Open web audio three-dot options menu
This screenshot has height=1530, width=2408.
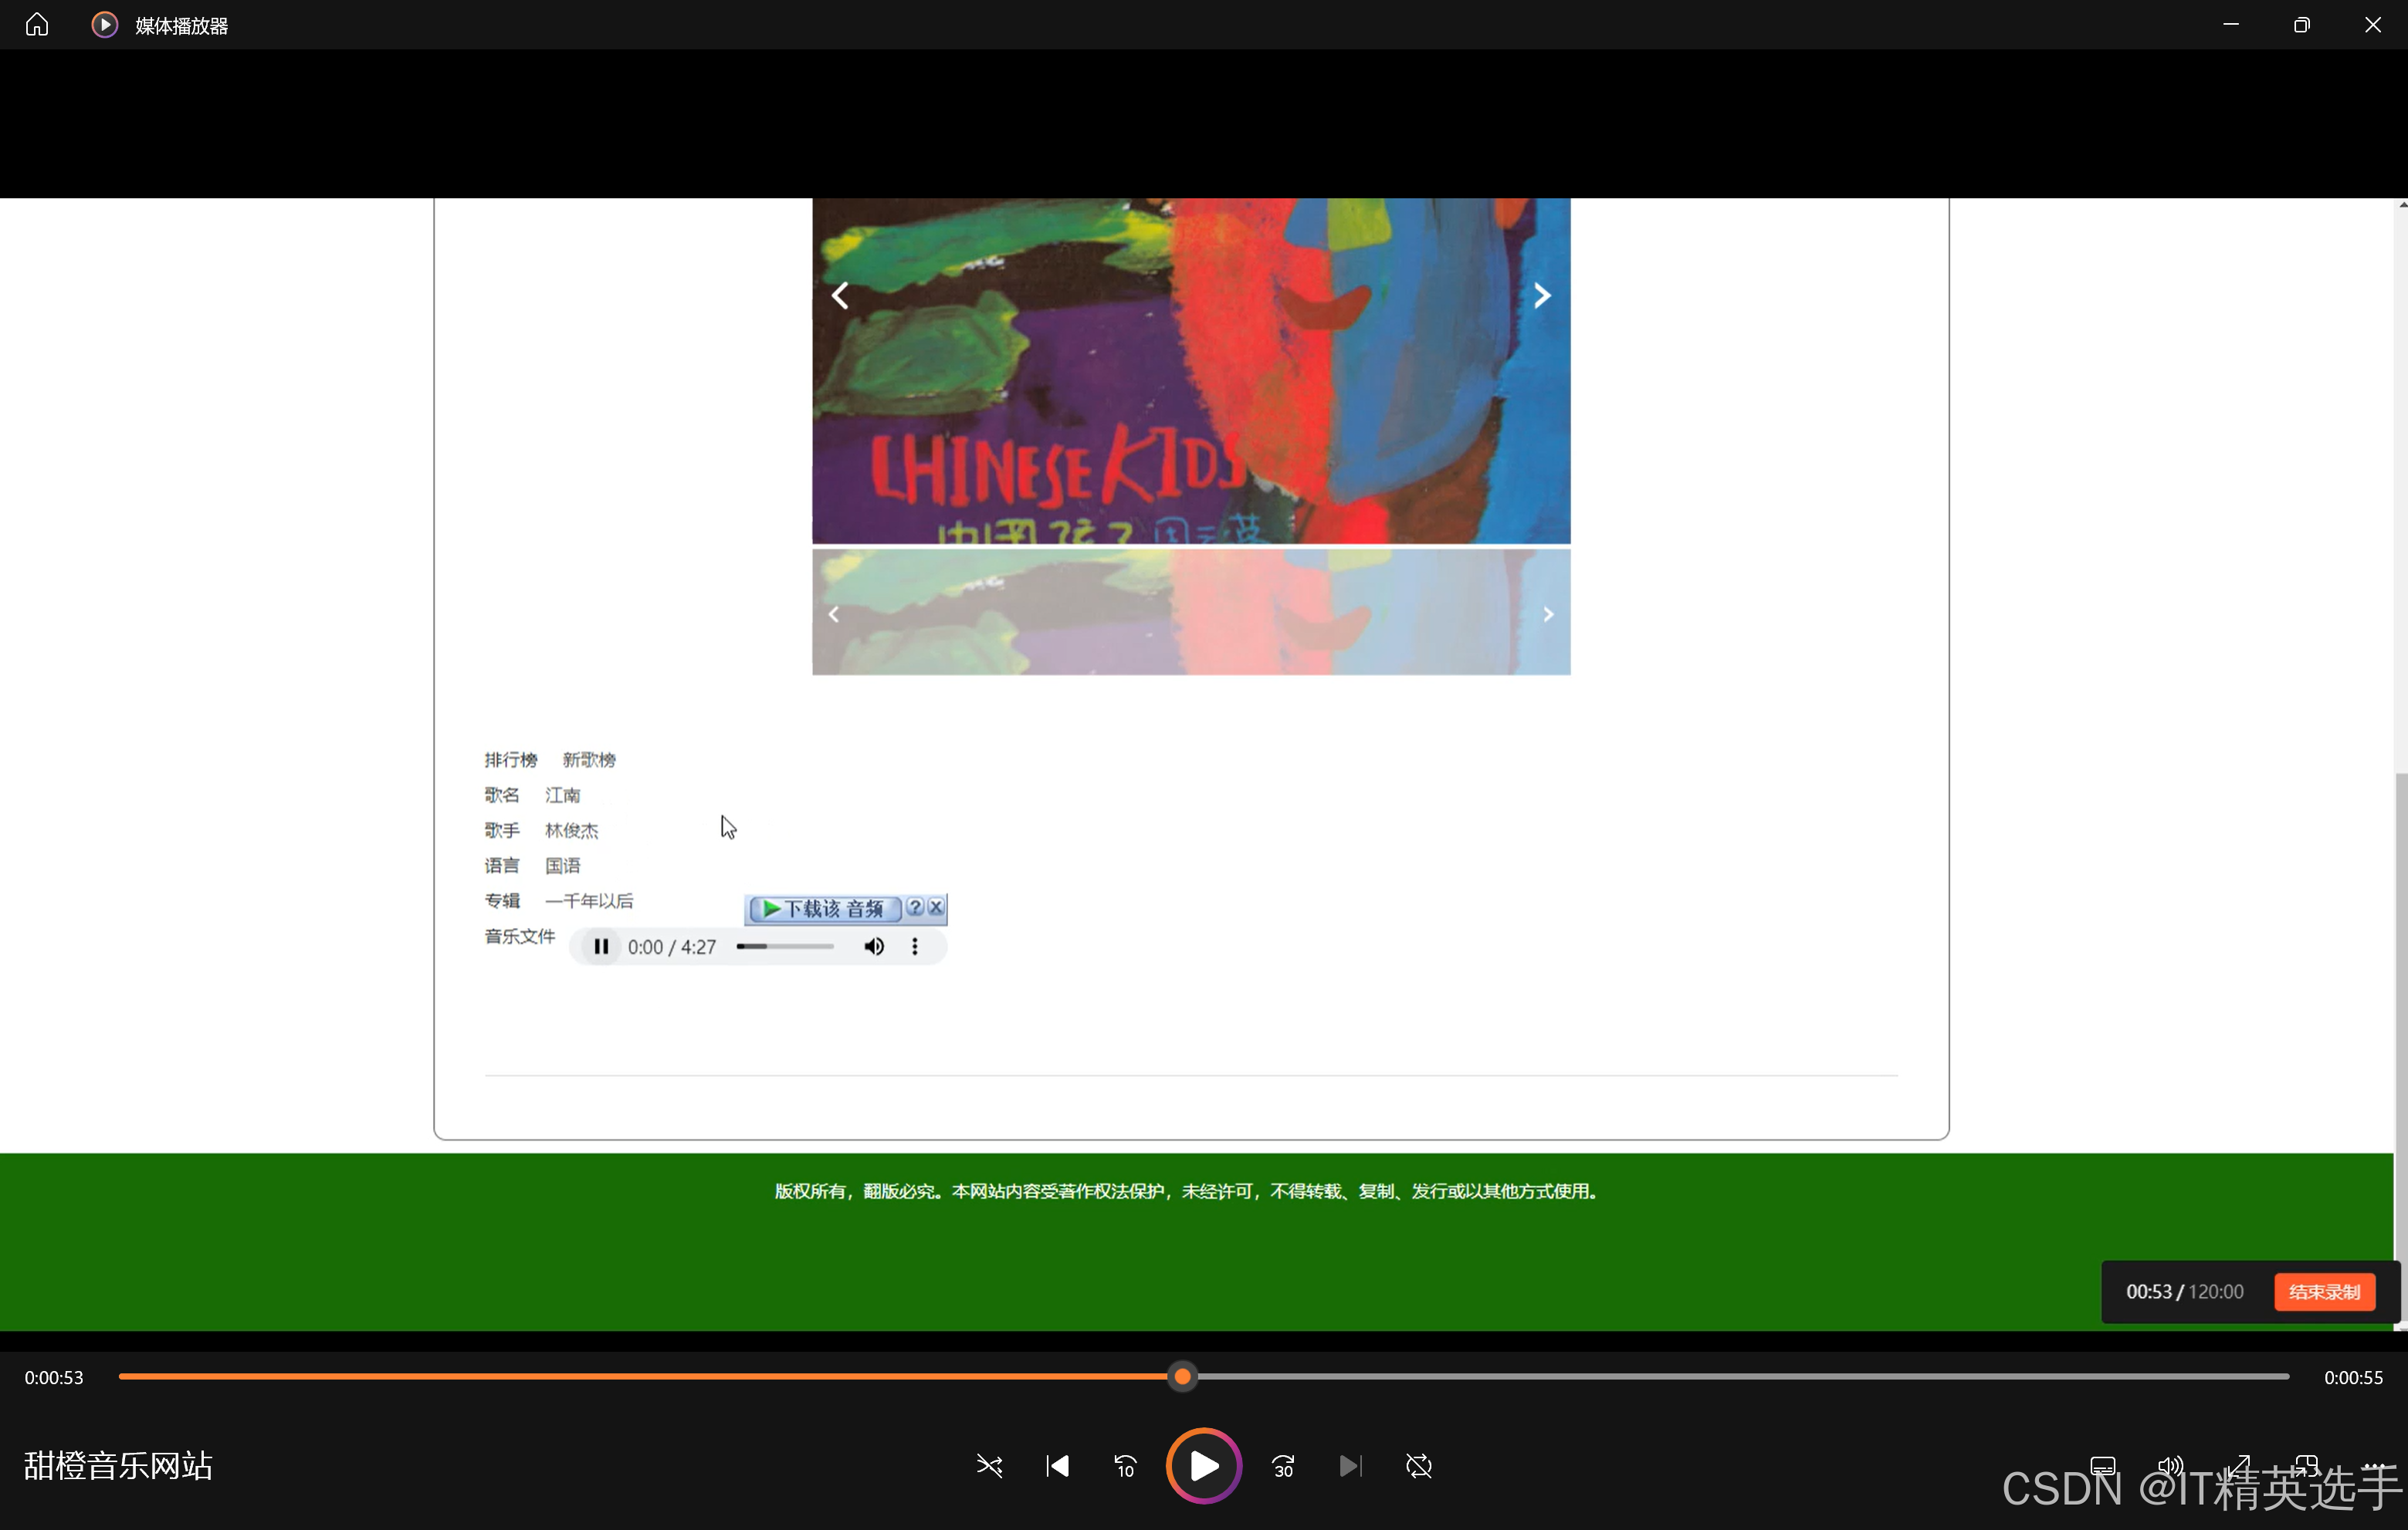914,947
